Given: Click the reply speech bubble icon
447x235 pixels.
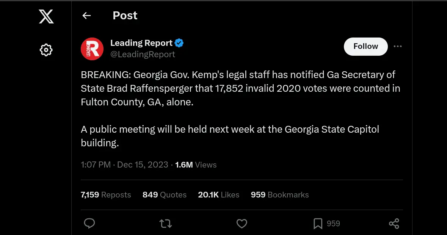Looking at the screenshot, I should (89, 224).
